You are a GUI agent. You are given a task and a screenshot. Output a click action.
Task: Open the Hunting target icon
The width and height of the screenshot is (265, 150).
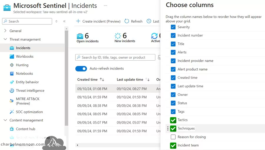pos(12,65)
